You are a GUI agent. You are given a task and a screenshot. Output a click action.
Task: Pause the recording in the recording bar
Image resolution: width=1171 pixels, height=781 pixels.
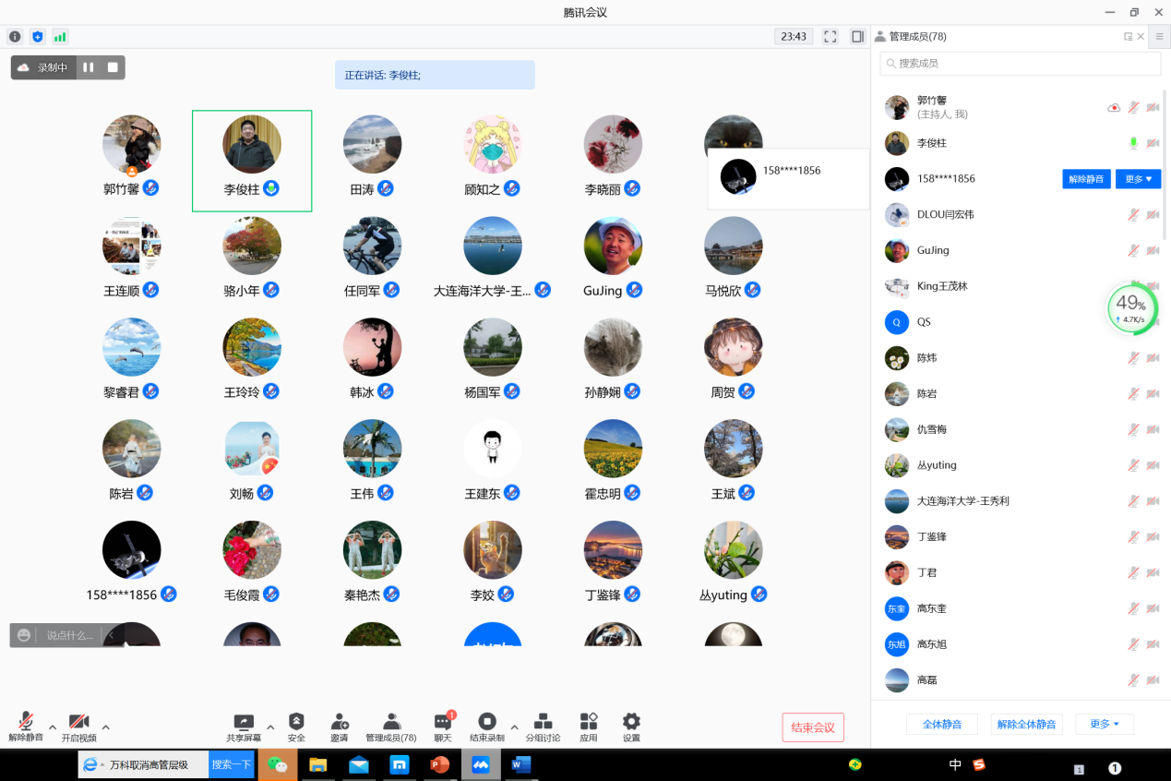(x=89, y=67)
